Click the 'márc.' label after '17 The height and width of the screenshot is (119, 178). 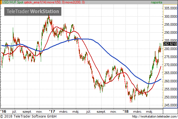click(64, 112)
